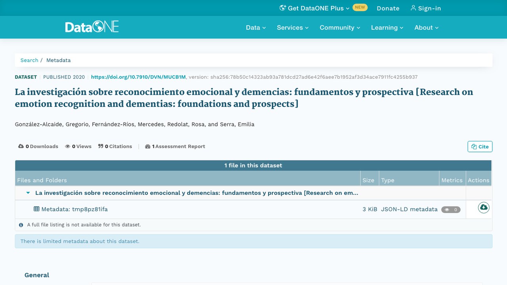Click the NEW badge

click(360, 7)
